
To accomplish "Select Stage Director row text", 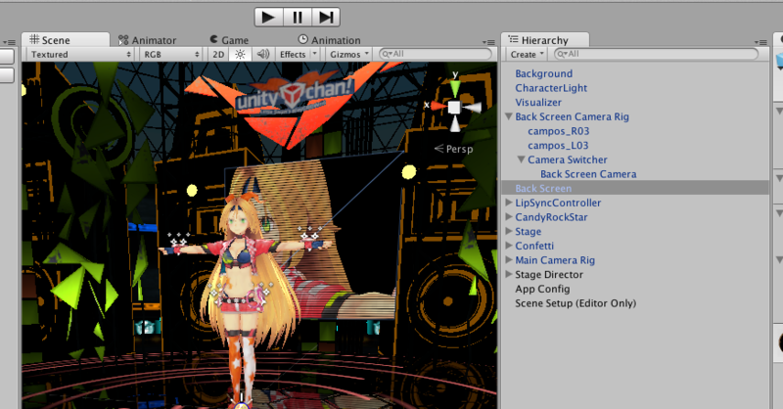I will (549, 275).
